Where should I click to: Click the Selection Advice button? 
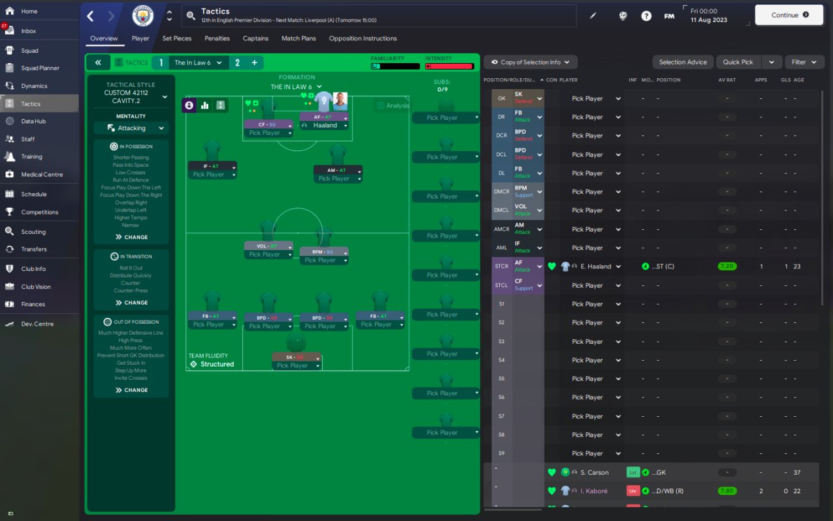tap(683, 63)
